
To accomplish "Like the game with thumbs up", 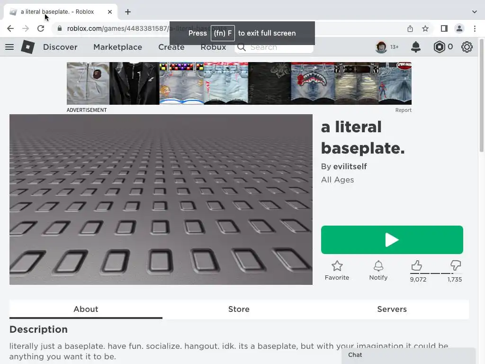I will (x=417, y=265).
